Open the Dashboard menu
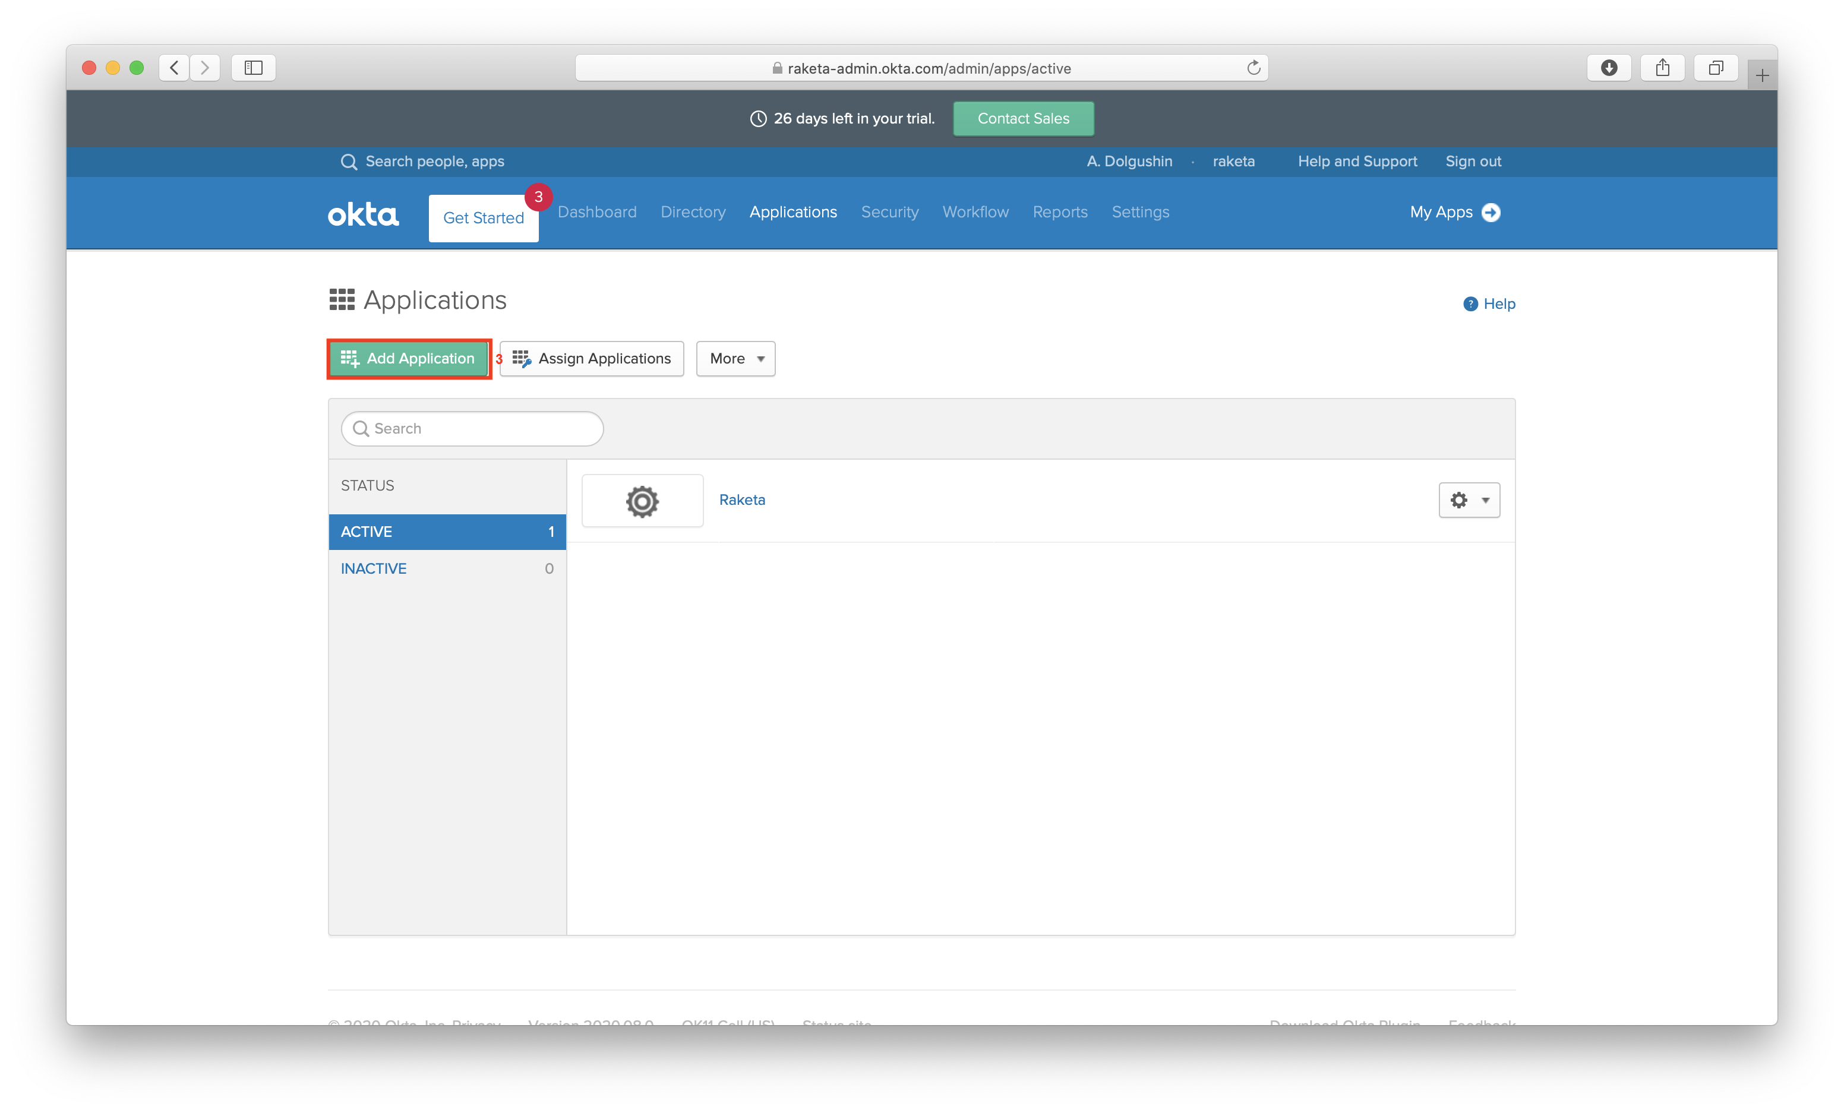This screenshot has width=1844, height=1113. pos(596,213)
